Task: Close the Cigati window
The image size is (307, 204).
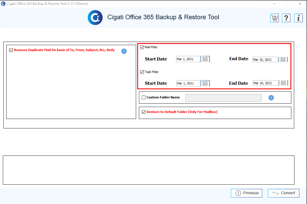Action: (x=300, y=4)
